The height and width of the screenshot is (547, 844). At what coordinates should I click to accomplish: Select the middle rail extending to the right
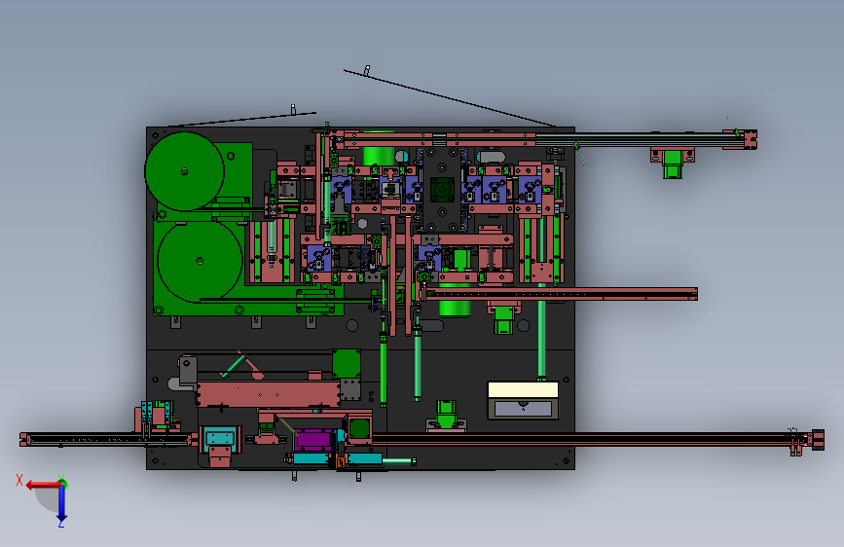(560, 294)
